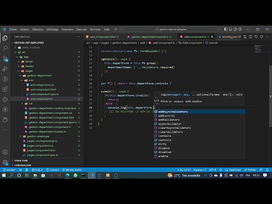Open the Atteindre menu
The width and height of the screenshot is (272, 204).
67,29
